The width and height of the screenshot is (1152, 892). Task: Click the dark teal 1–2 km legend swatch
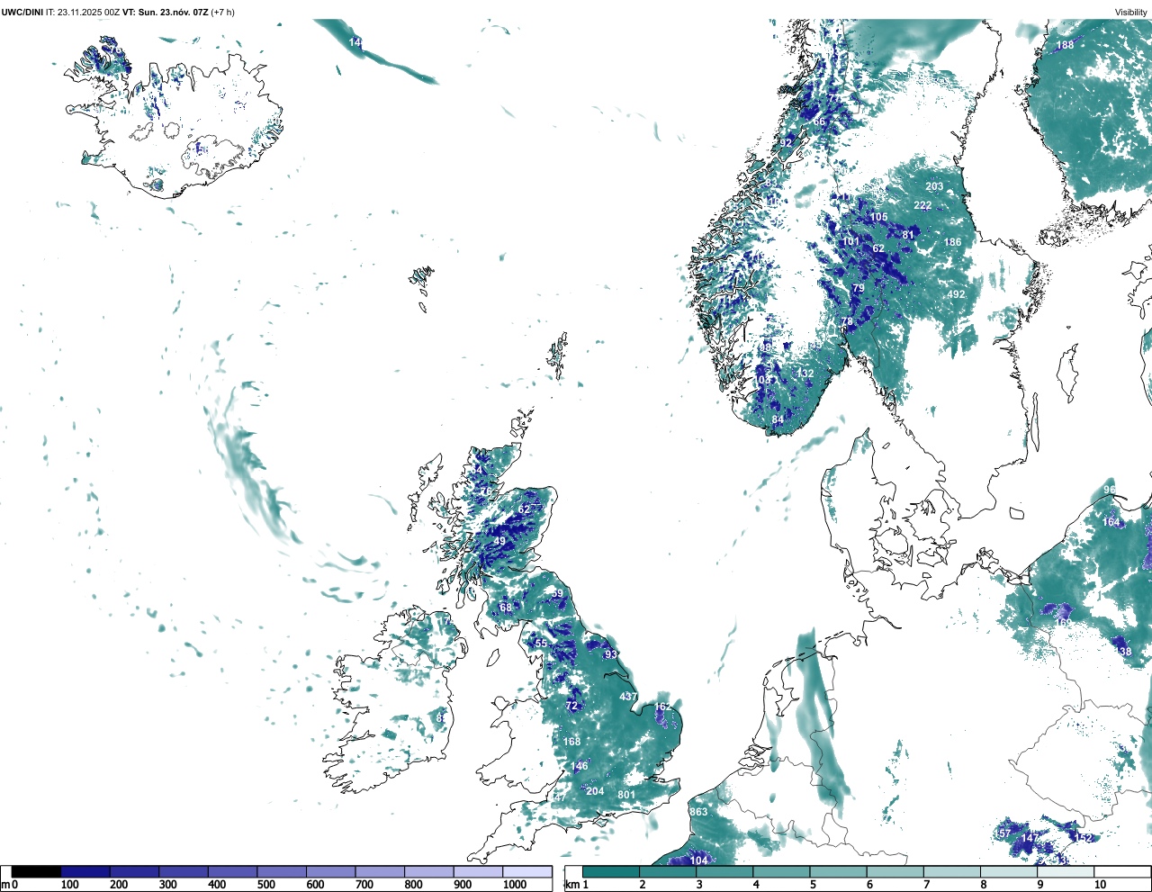pos(611,872)
